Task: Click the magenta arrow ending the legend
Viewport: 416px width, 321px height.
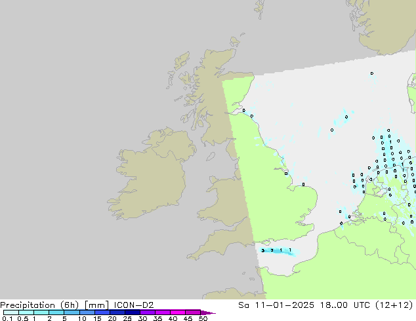Action: [209, 312]
